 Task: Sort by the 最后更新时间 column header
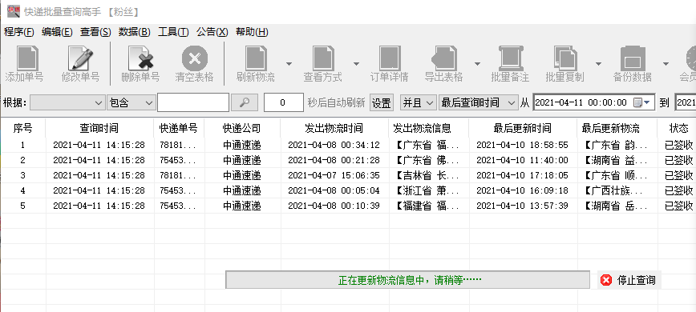tap(523, 128)
